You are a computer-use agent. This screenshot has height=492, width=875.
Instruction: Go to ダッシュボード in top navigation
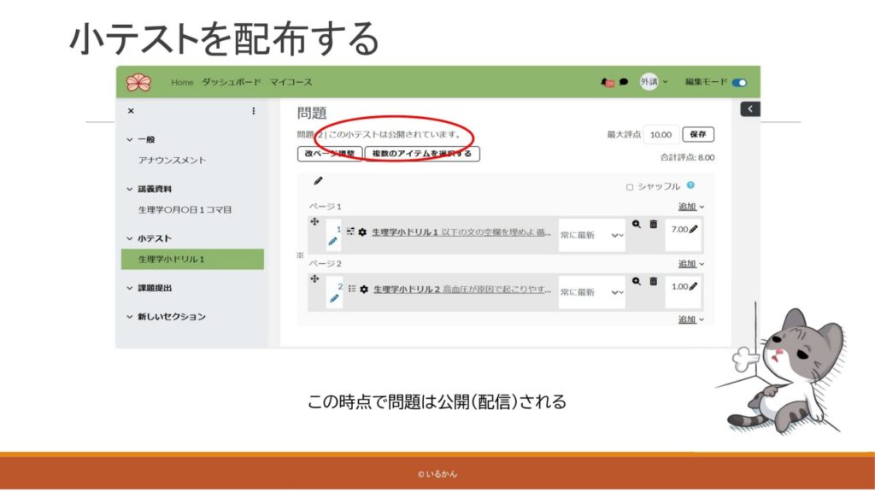click(232, 83)
